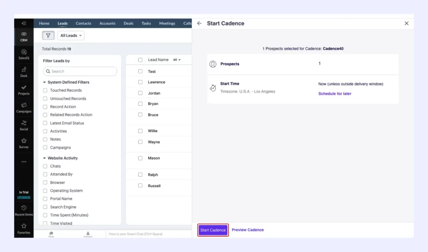Viewport: 428px width, 252px height.
Task: Collapse Website Activity section
Action: click(x=44, y=158)
